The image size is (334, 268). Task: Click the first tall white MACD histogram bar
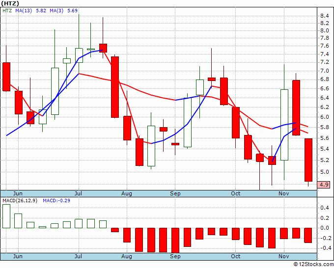click(6, 216)
